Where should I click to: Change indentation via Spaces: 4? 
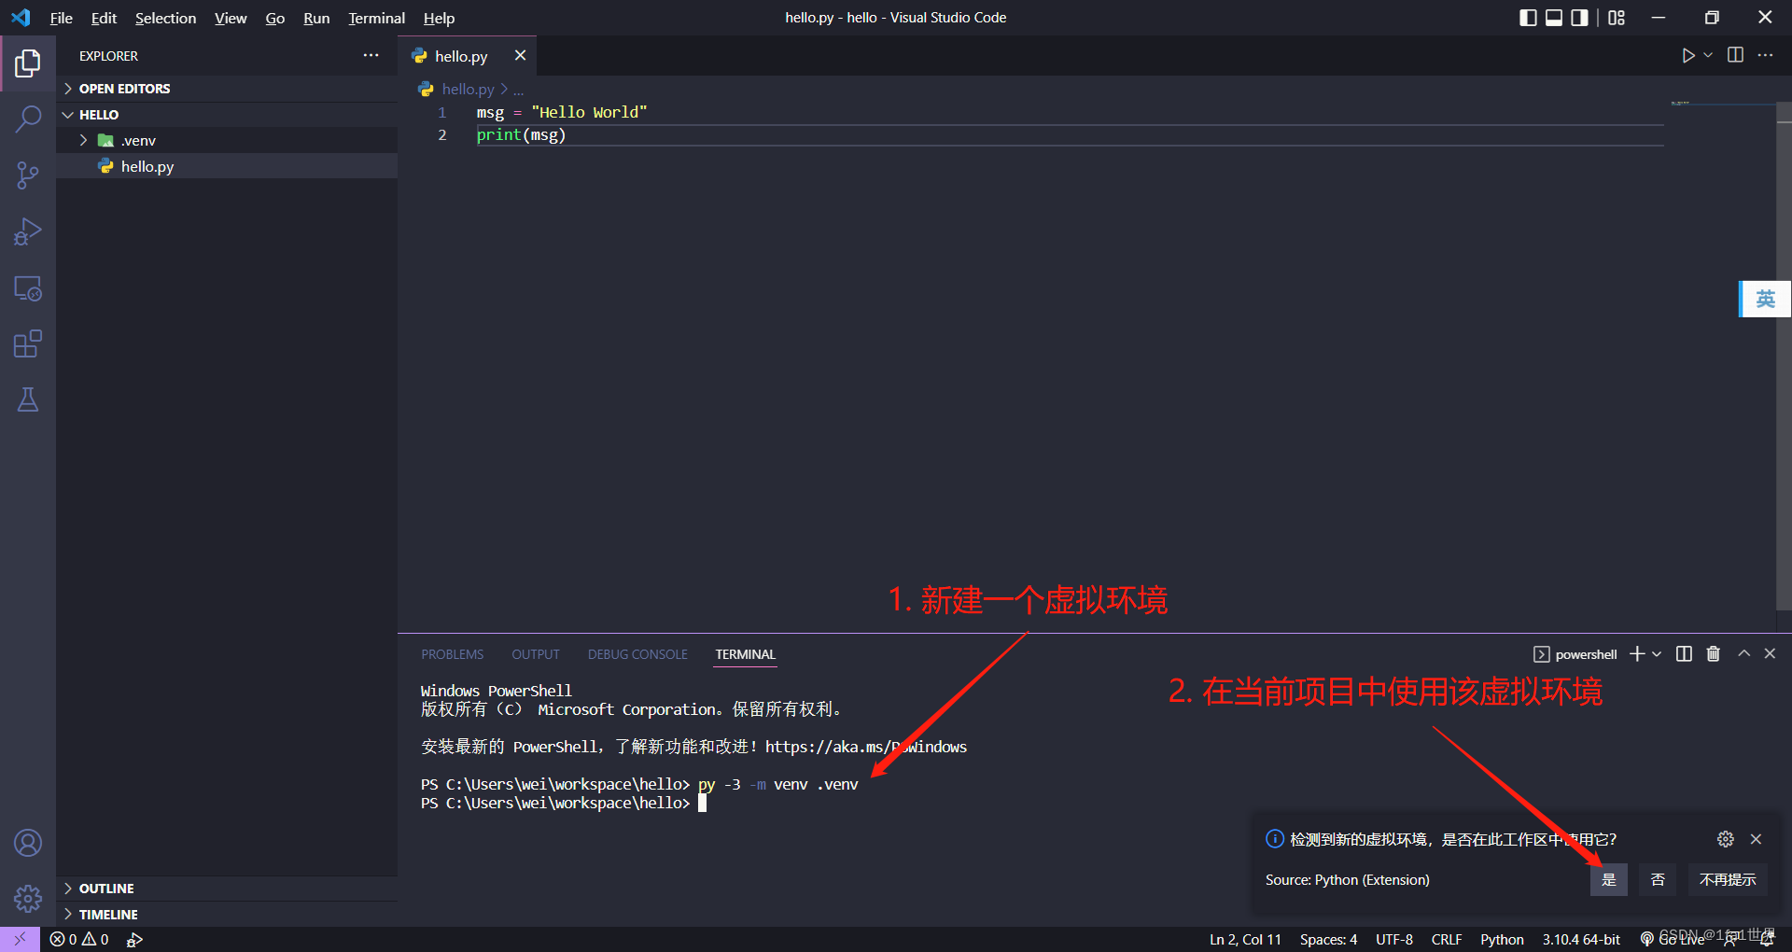click(x=1328, y=940)
